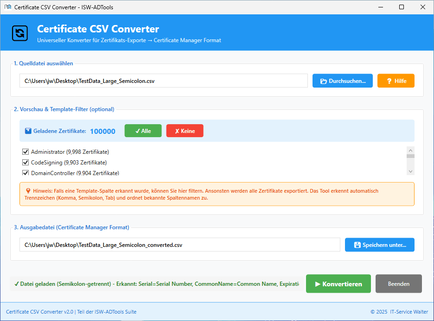Click the template list scrollbar thumb
The image size is (434, 321).
pos(410,156)
